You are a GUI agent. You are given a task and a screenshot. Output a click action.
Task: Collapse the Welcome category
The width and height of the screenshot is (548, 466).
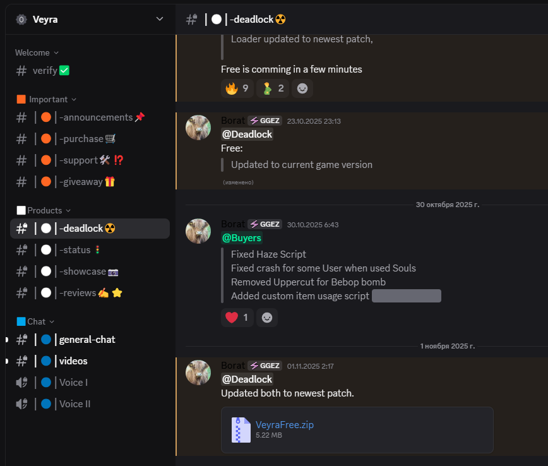click(x=37, y=53)
